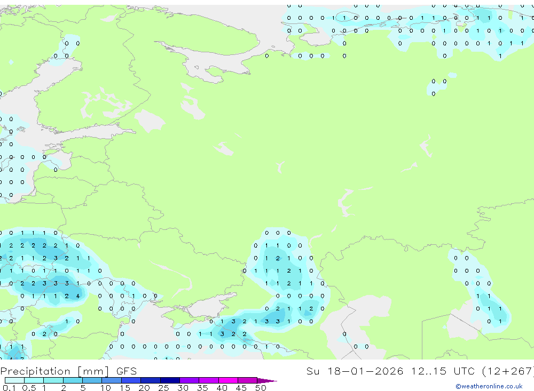
Task: Click the 20–25 mm dark blue swatch
Action: 150,380
